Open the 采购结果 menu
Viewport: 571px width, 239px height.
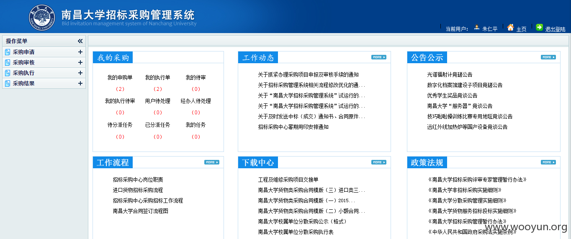pos(24,83)
